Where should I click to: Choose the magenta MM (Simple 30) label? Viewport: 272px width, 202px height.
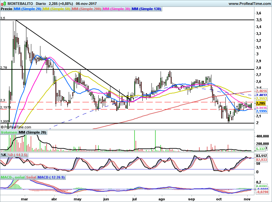116,9
